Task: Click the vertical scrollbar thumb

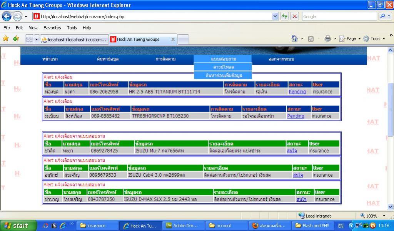Action: (391, 110)
